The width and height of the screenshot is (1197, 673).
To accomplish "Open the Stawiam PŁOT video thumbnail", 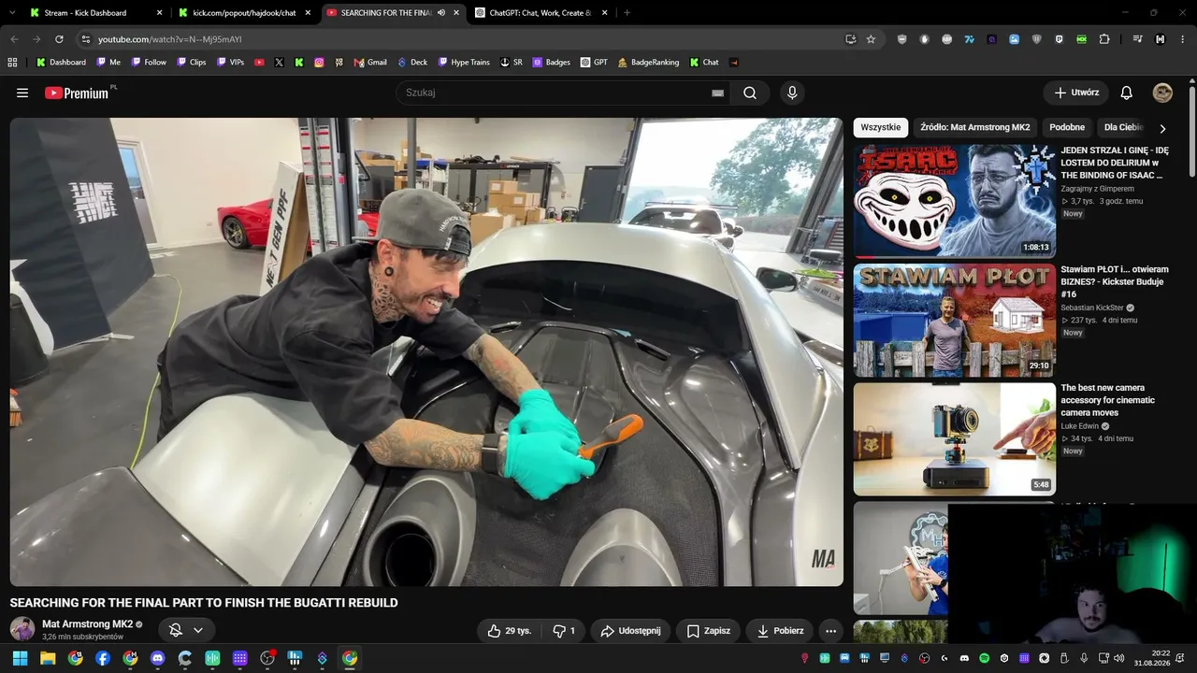I will coord(954,321).
